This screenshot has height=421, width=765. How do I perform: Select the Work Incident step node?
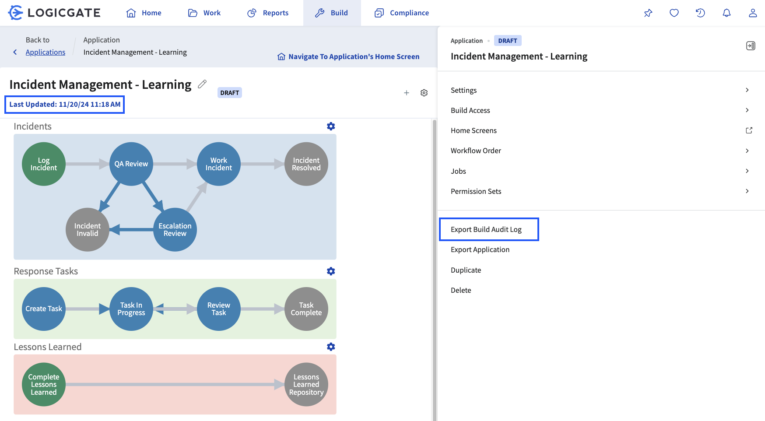(x=219, y=164)
